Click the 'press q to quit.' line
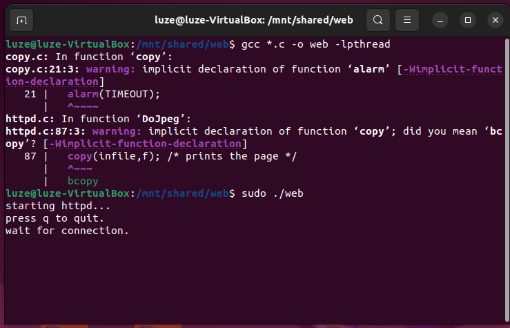 point(55,218)
